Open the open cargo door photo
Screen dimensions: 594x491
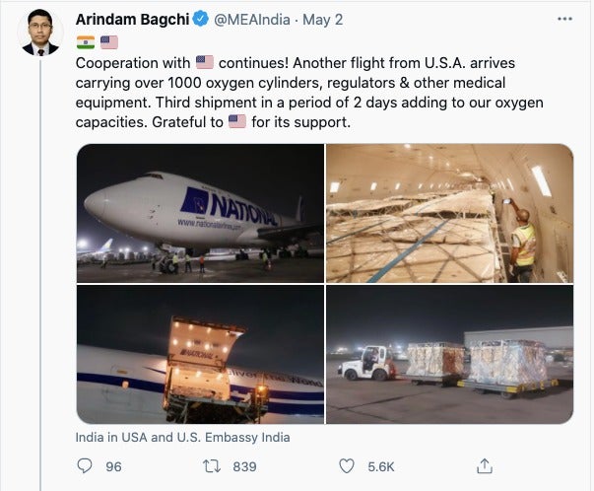tap(200, 355)
